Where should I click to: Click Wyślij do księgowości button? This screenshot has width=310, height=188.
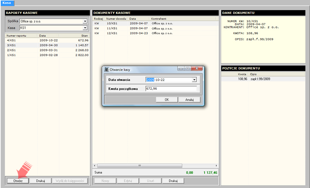[x=70, y=181]
